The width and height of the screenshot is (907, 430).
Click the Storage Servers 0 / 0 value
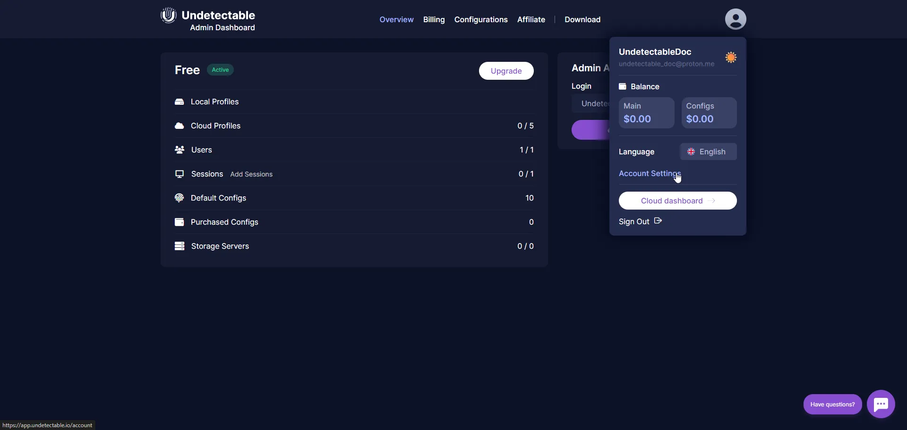point(525,246)
